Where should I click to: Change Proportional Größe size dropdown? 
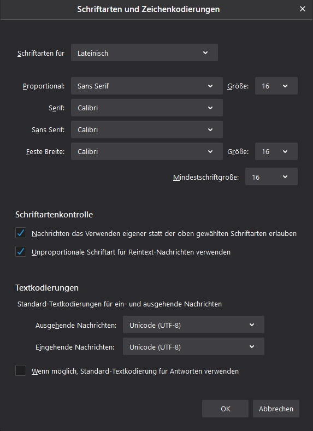[x=276, y=86]
